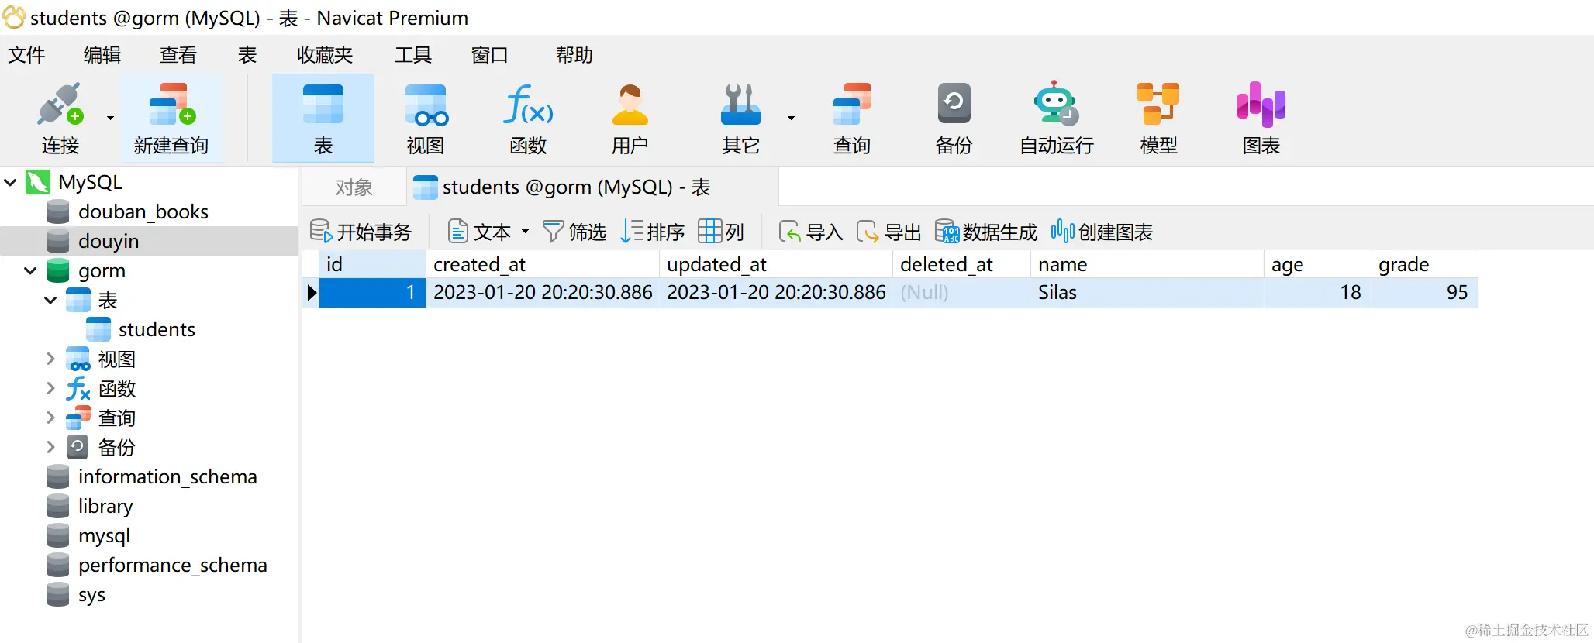This screenshot has height=643, width=1594.
Task: Expand the 查询 node in the tree
Action: pyautogui.click(x=50, y=418)
